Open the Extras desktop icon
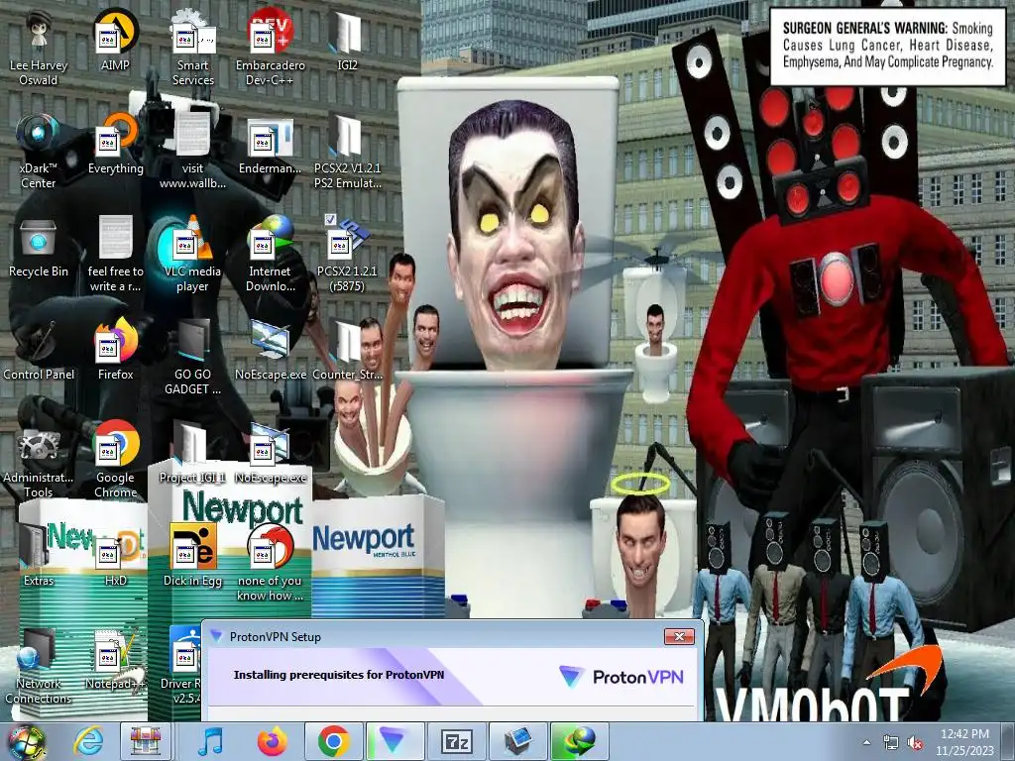Image resolution: width=1015 pixels, height=761 pixels. pos(39,555)
